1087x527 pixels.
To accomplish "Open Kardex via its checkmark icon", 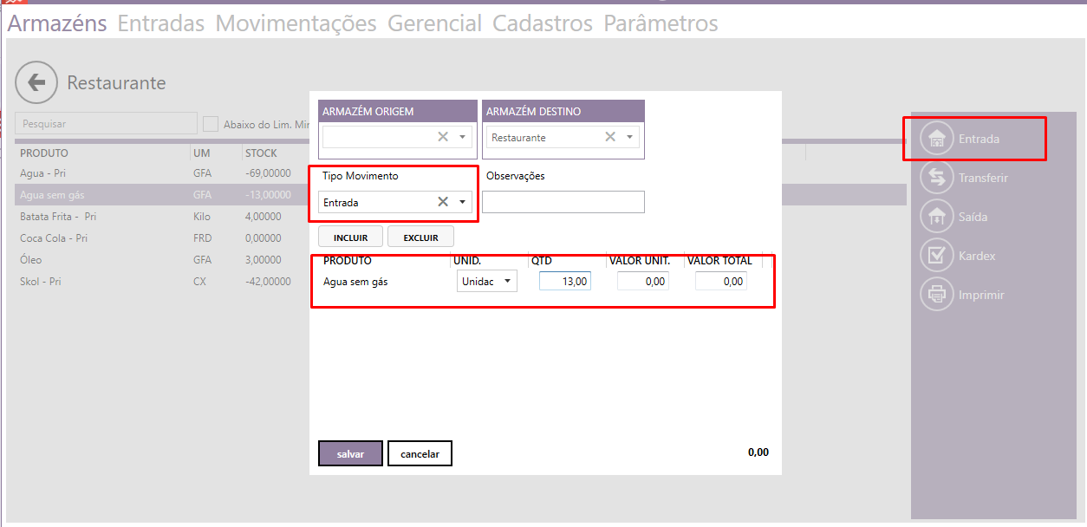I will [x=936, y=256].
